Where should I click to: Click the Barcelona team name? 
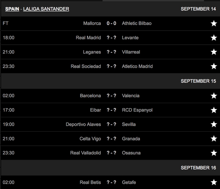point(90,96)
